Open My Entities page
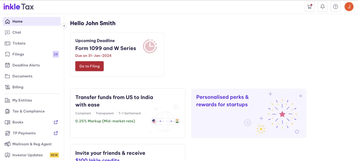Image resolution: width=358 pixels, height=161 pixels. click(x=22, y=100)
